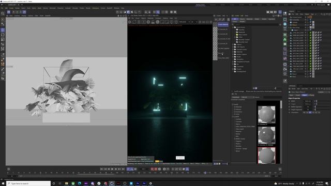Select the -Z orientation option
The image size is (331, 186).
(x=319, y=113)
